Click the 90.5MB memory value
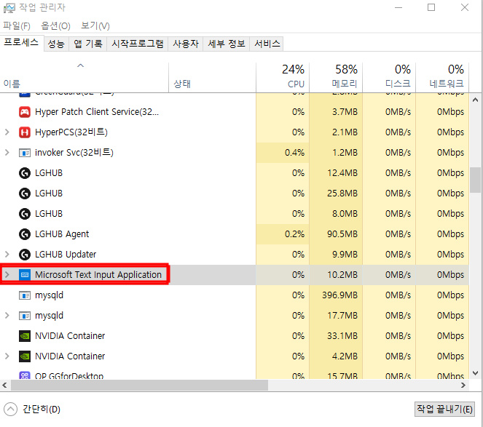The image size is (483, 427). coord(342,234)
